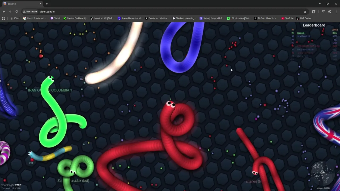
Task: Go back to the previous page
Action: [x=4, y=12]
